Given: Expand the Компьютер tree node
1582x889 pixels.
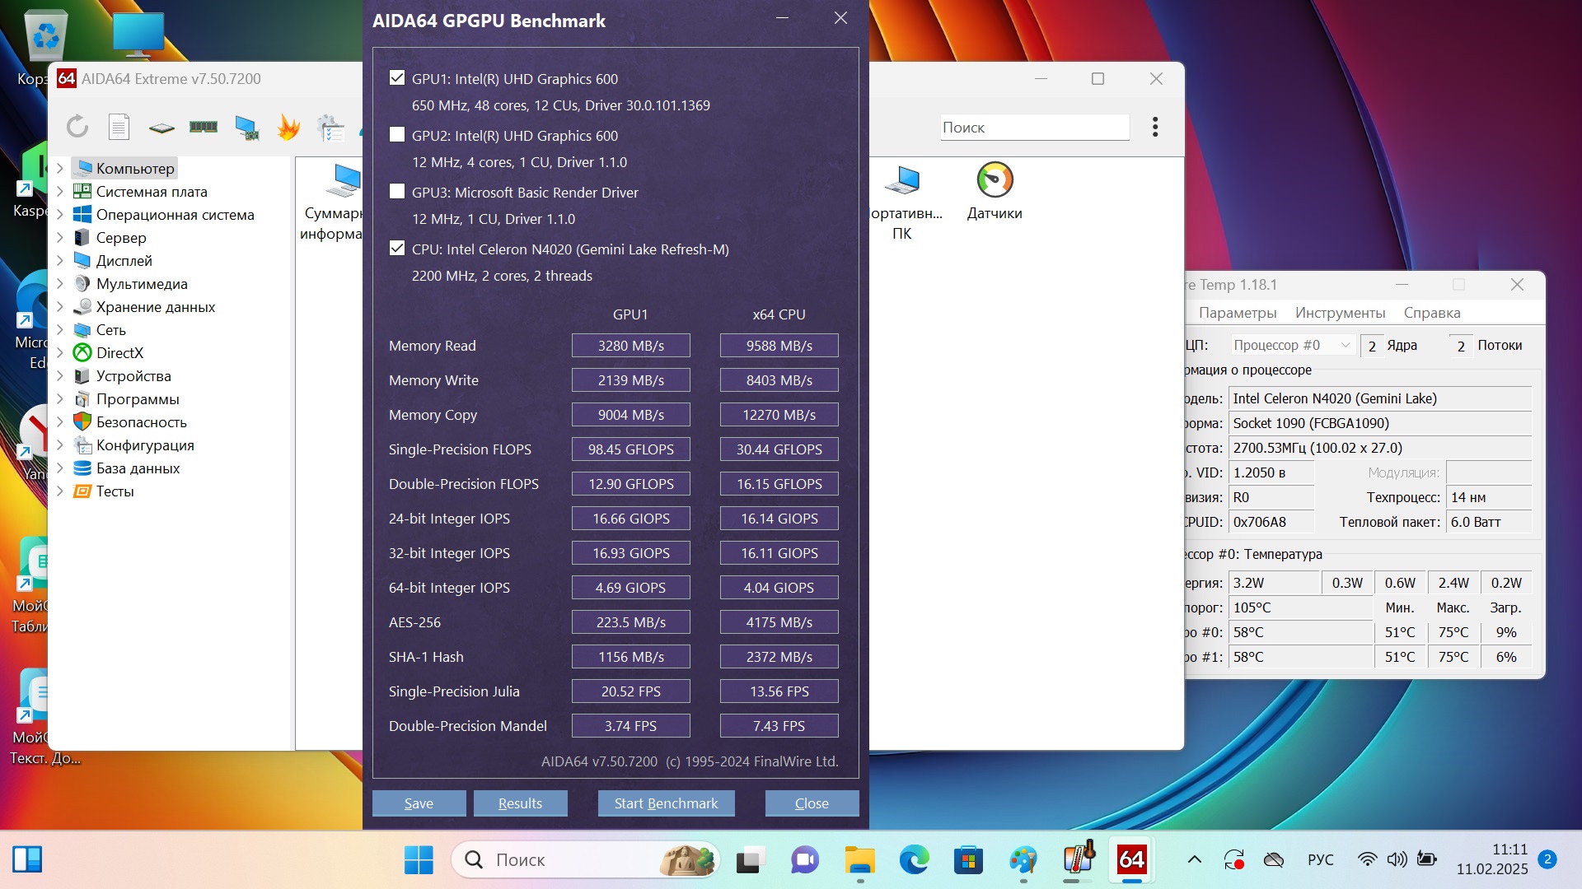Looking at the screenshot, I should coord(60,168).
